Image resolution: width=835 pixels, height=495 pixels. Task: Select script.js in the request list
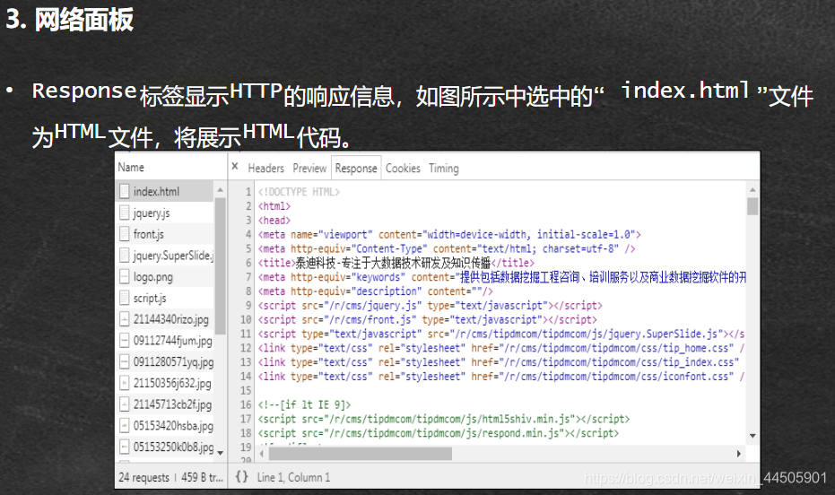coord(164,298)
